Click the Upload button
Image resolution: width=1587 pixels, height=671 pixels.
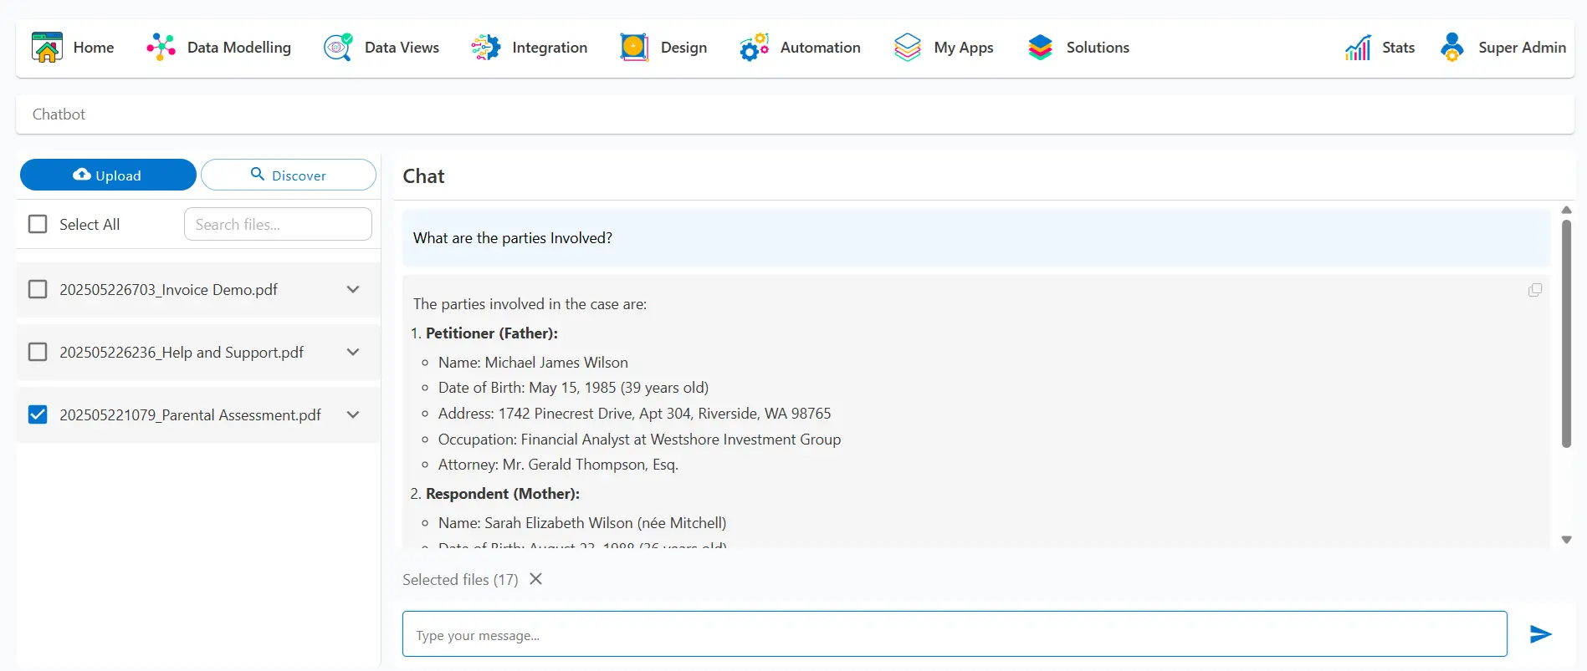click(108, 175)
